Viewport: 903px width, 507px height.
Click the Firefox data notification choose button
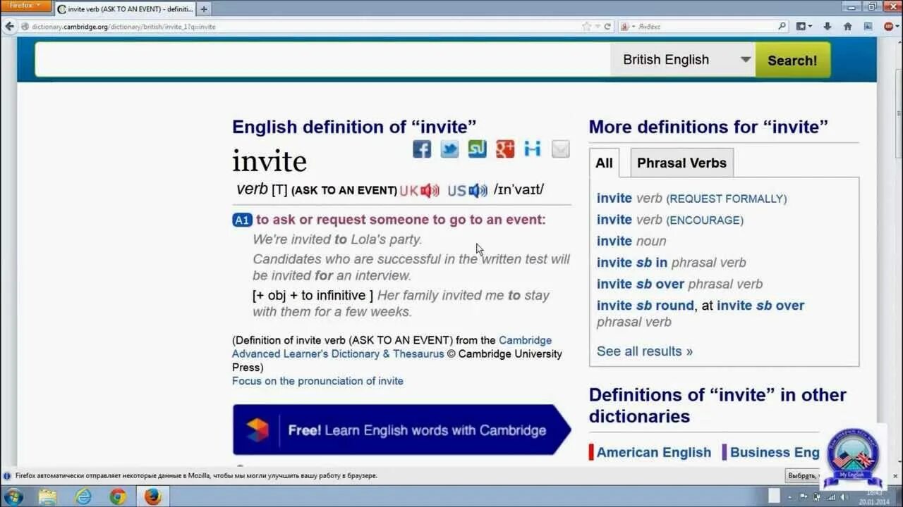coord(802,475)
